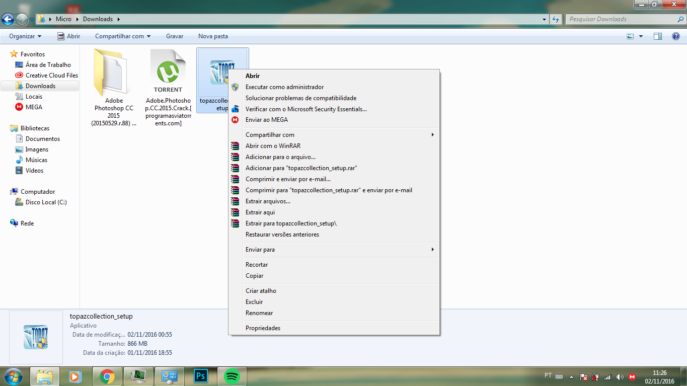Show hidden tray icons arrow
This screenshot has width=687, height=386.
coord(571,376)
